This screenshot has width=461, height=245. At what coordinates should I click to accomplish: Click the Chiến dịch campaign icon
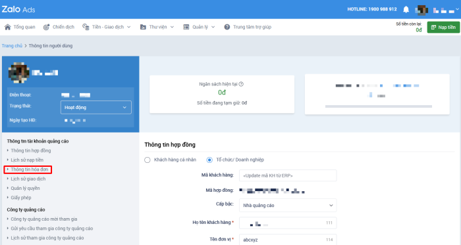point(46,27)
